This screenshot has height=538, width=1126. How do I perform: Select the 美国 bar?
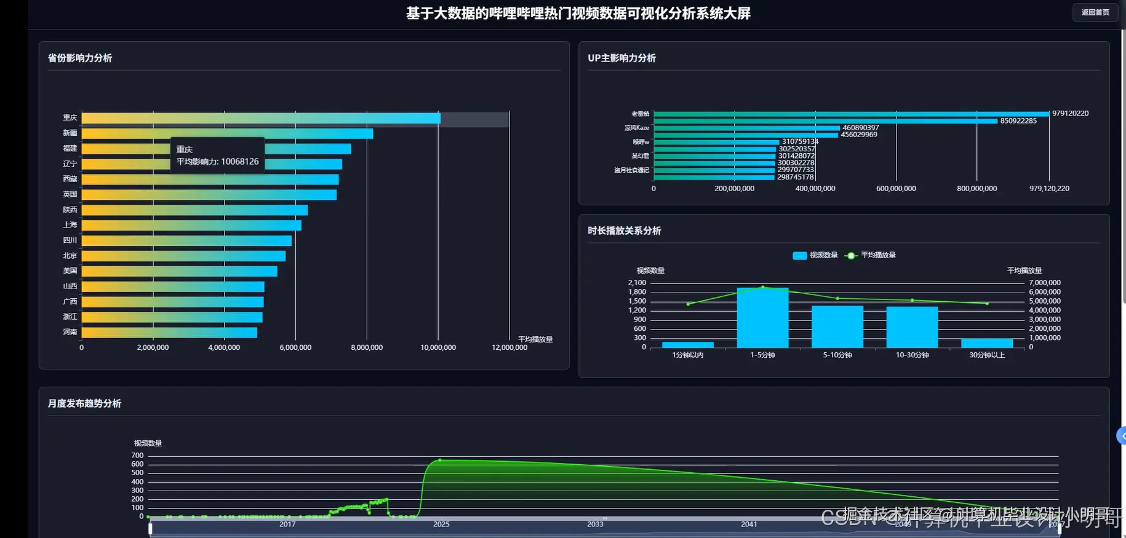(180, 271)
